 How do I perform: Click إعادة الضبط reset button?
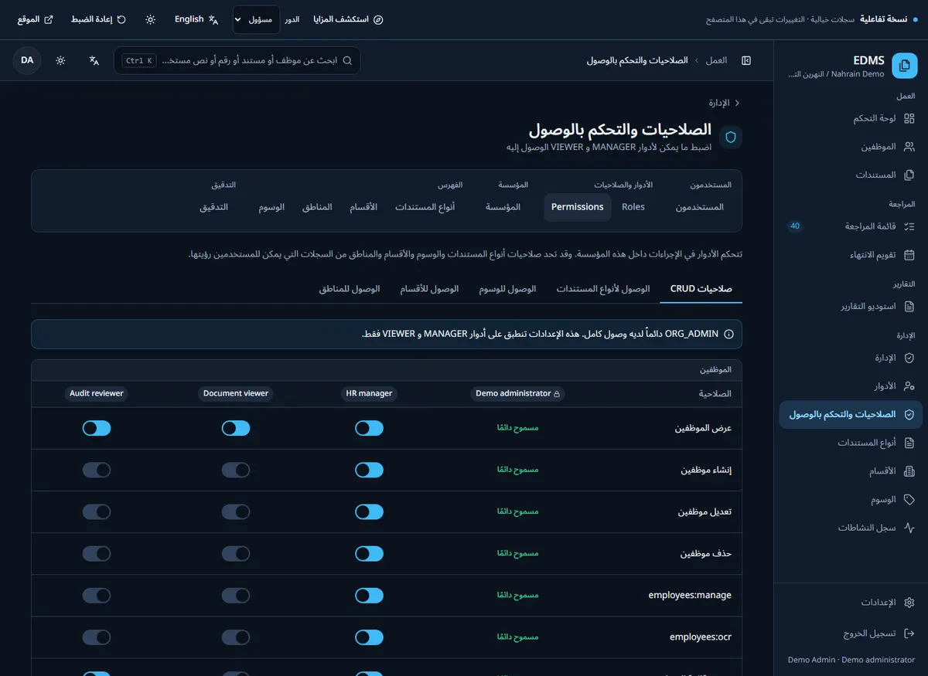99,19
